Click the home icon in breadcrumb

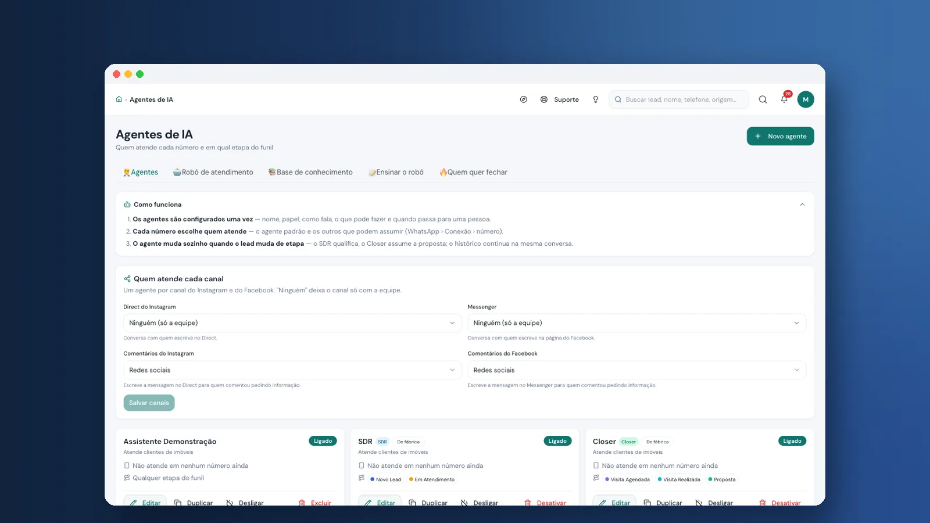click(x=119, y=99)
